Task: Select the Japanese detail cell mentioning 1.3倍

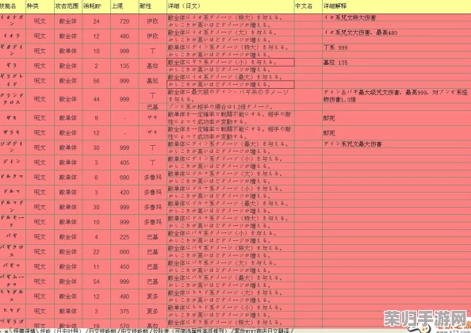Action: (x=231, y=107)
